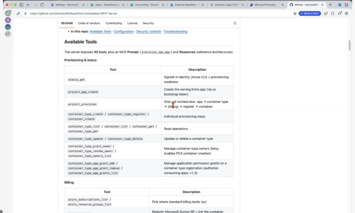The image size is (355, 213).
Task: Follow the Available Tools link
Action: point(100,32)
